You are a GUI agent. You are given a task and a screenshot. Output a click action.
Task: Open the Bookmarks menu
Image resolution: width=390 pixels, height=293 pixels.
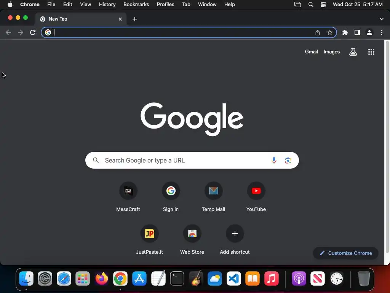(136, 5)
